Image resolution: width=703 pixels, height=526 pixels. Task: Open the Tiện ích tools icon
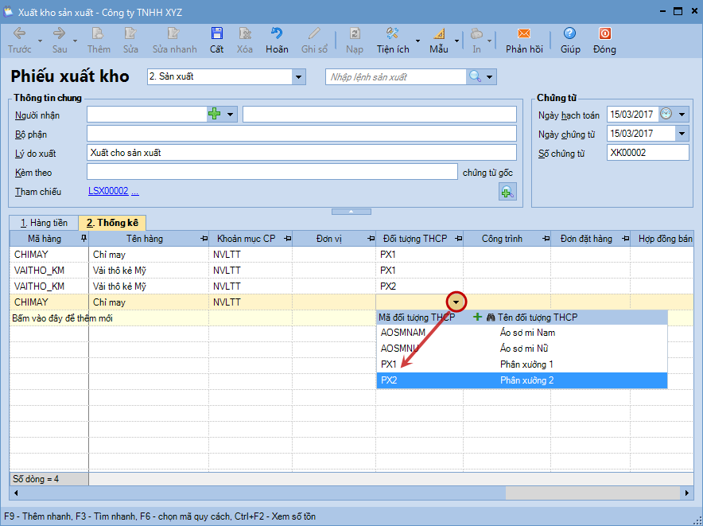(x=392, y=34)
